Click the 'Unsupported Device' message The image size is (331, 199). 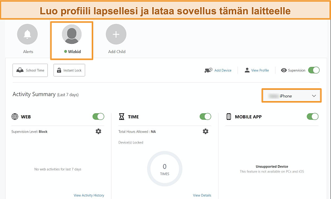[x=272, y=166]
